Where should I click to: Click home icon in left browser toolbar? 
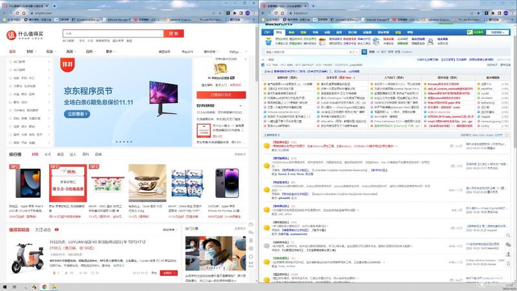(23, 13)
